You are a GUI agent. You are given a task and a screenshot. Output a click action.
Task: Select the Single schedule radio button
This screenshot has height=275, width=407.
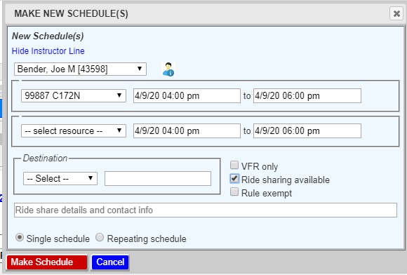(20, 237)
